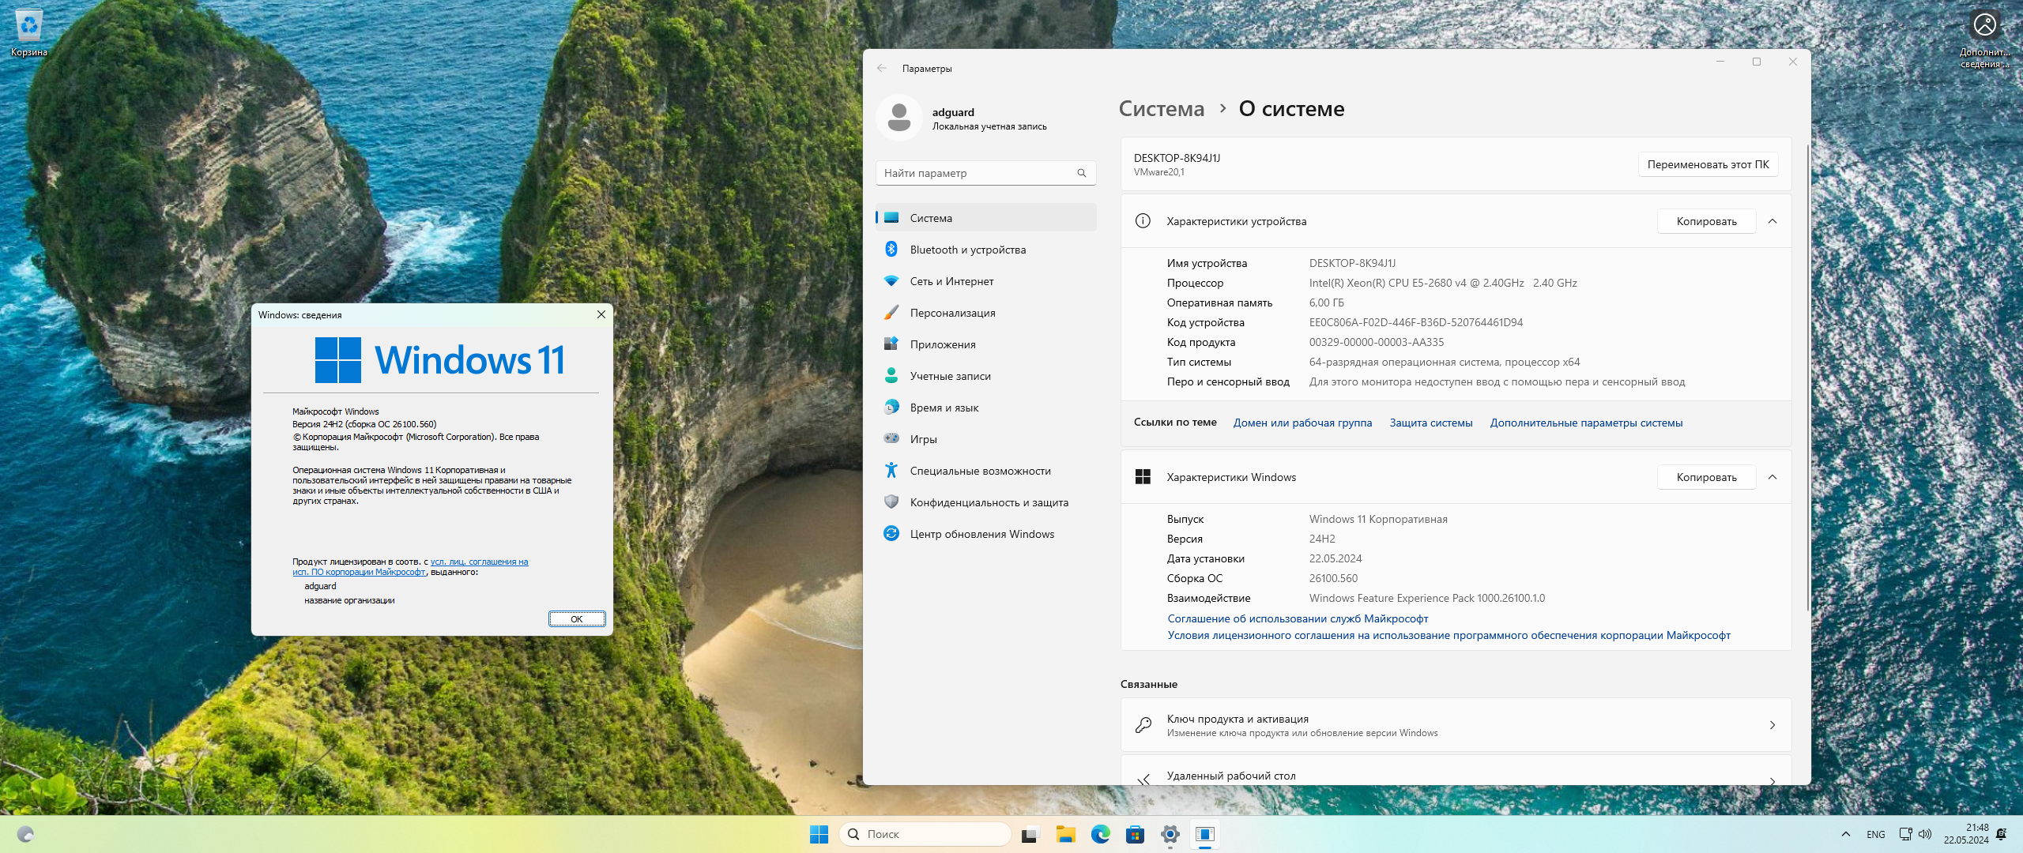
Task: Open Bluetooth и устройства settings section
Action: pyautogui.click(x=967, y=250)
